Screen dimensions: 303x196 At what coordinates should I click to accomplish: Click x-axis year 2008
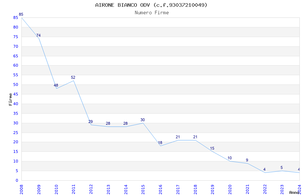[x=21, y=189]
